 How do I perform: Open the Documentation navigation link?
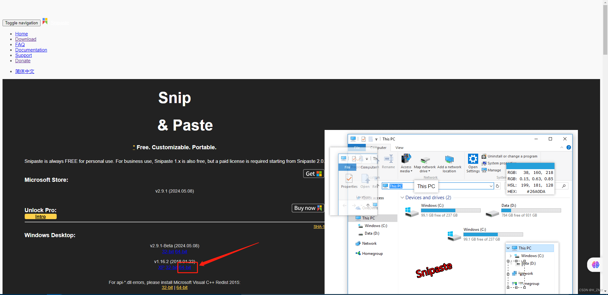(31, 50)
